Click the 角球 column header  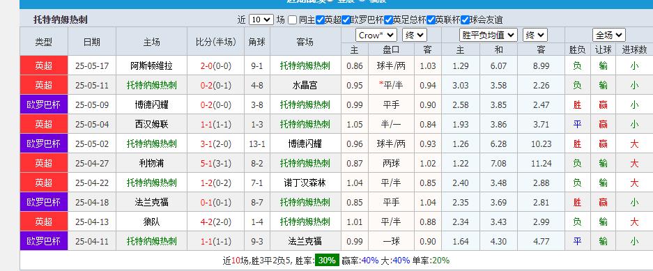[x=257, y=42]
